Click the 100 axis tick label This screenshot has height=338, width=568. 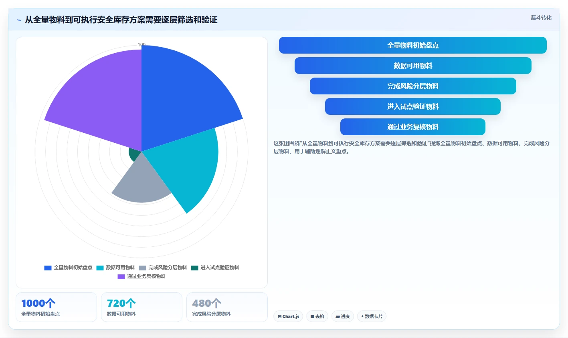(141, 45)
